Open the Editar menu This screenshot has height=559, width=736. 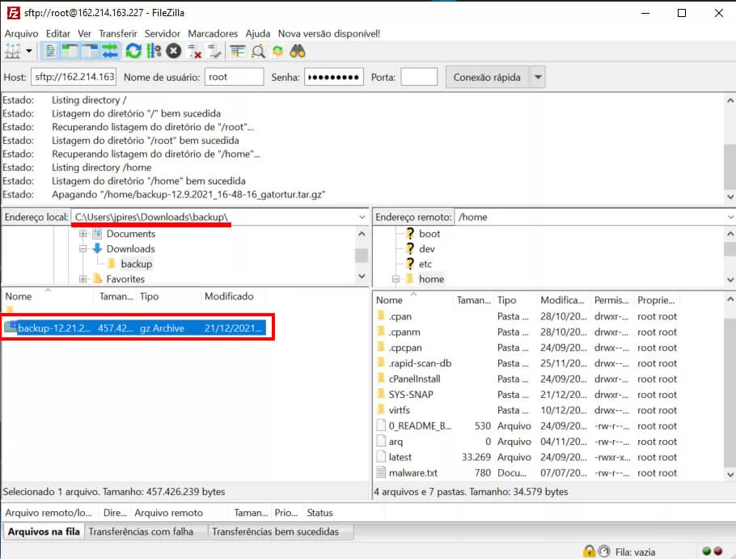[x=57, y=33]
